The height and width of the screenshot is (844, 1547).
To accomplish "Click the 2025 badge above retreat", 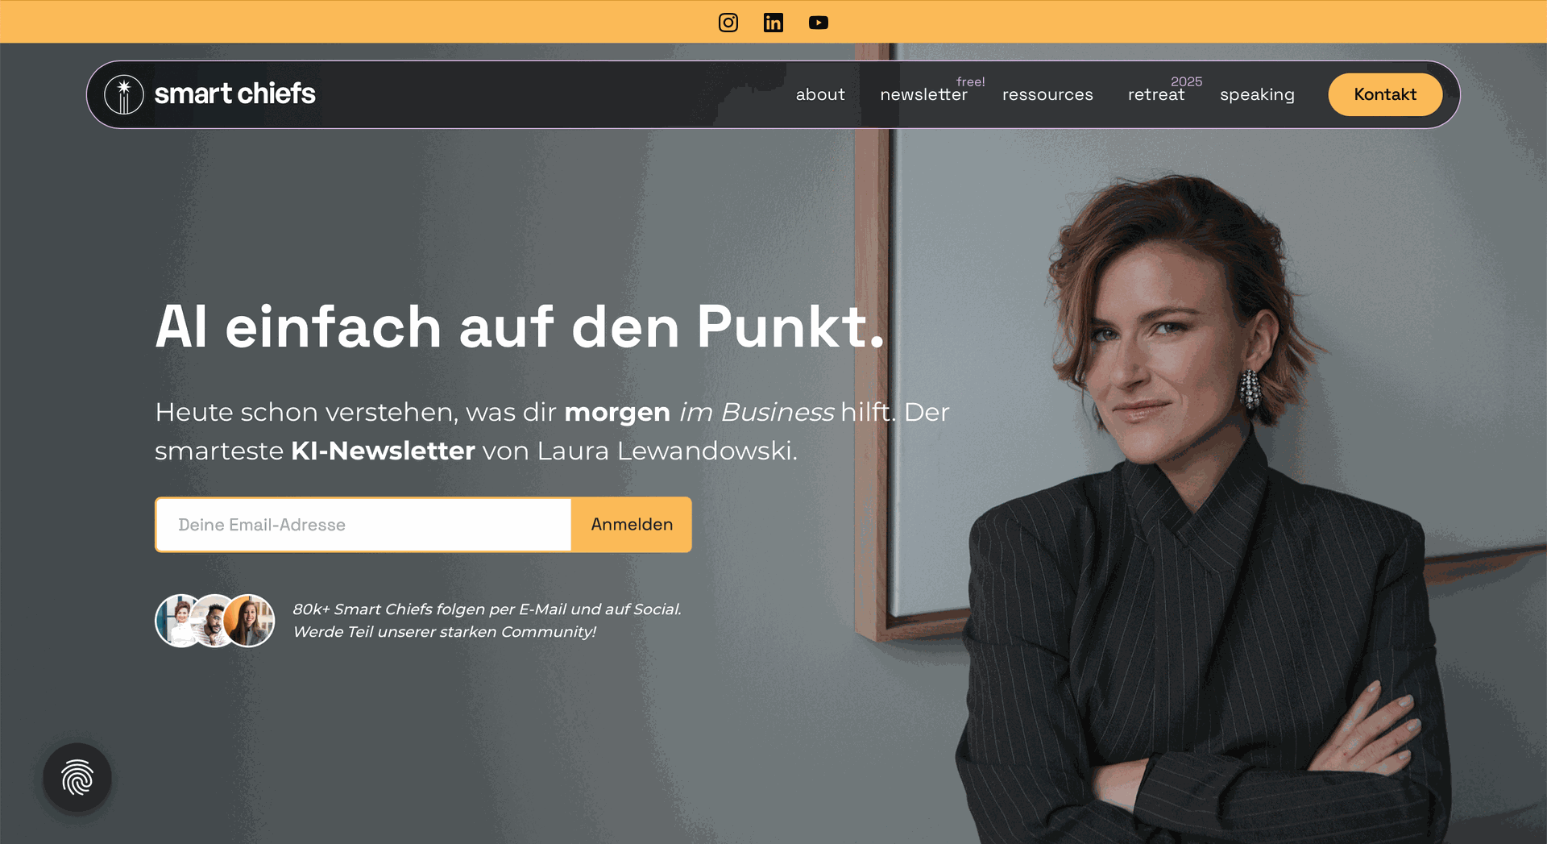I will (1186, 81).
